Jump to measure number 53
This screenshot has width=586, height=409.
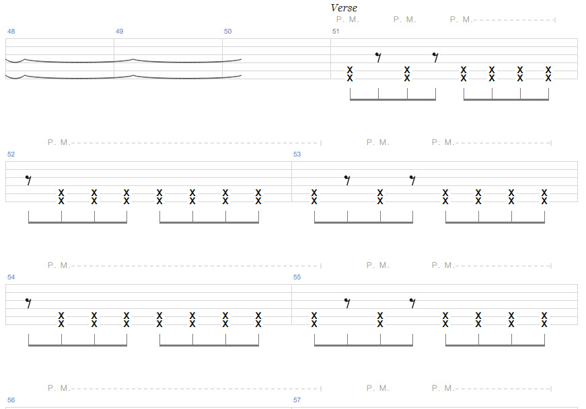tap(297, 154)
